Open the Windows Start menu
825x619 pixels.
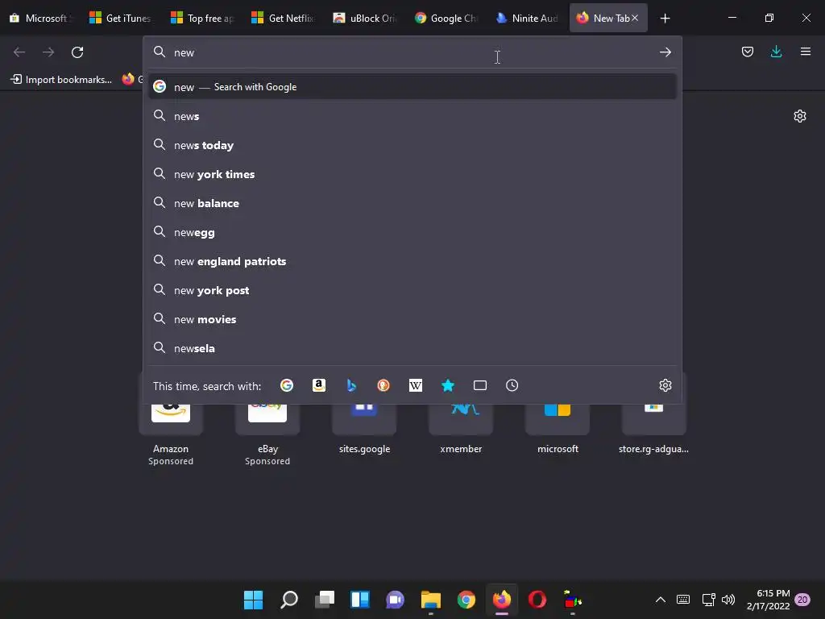pos(253,600)
